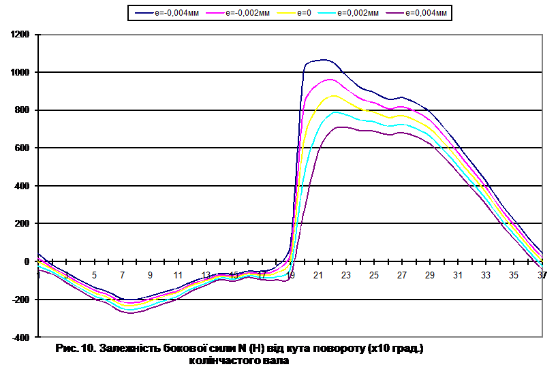Click the yellow e=0 legend line

[x=285, y=12]
